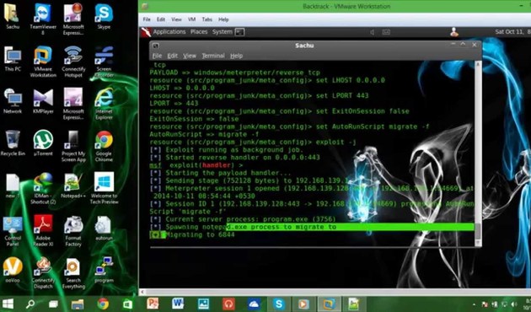The width and height of the screenshot is (531, 312).
Task: Open PowerPoint from the taskbar
Action: coord(153,304)
